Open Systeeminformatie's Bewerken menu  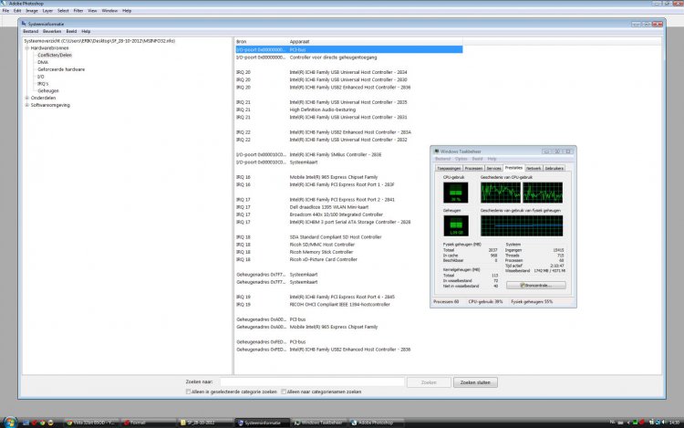pos(52,31)
